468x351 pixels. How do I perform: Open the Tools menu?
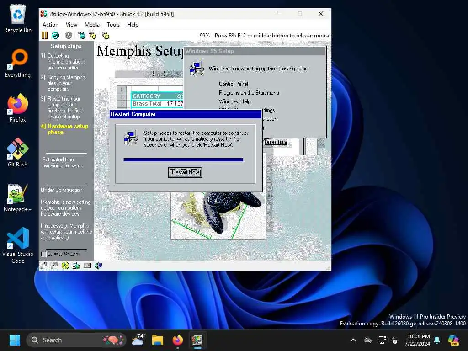[x=113, y=25]
